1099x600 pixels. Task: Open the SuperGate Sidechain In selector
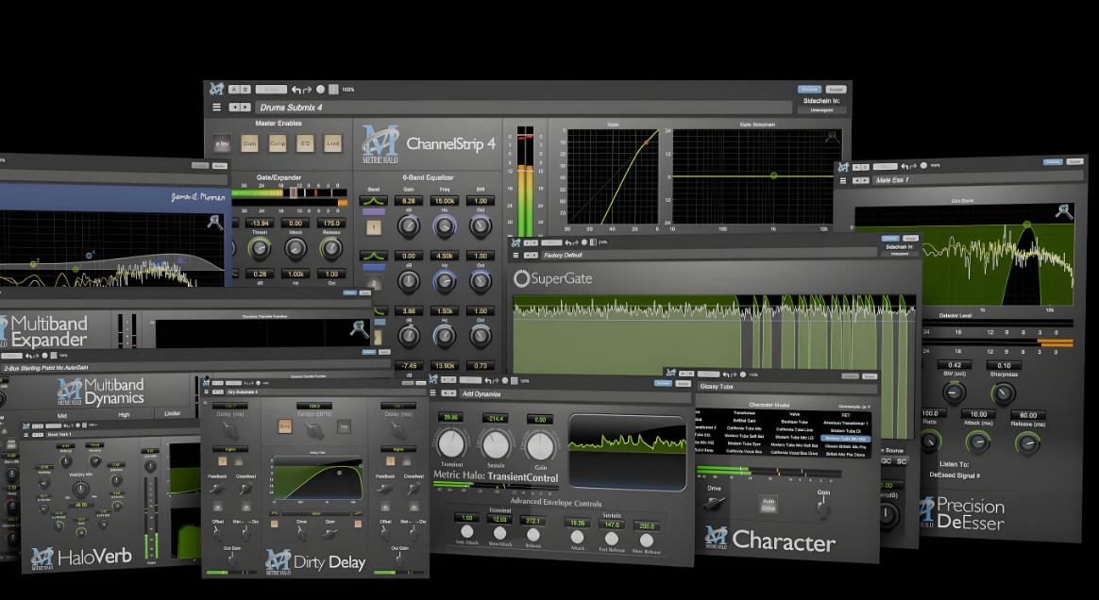coord(900,254)
